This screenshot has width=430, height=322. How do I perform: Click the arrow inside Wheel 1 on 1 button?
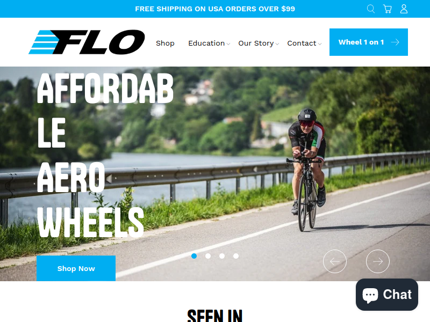click(395, 42)
